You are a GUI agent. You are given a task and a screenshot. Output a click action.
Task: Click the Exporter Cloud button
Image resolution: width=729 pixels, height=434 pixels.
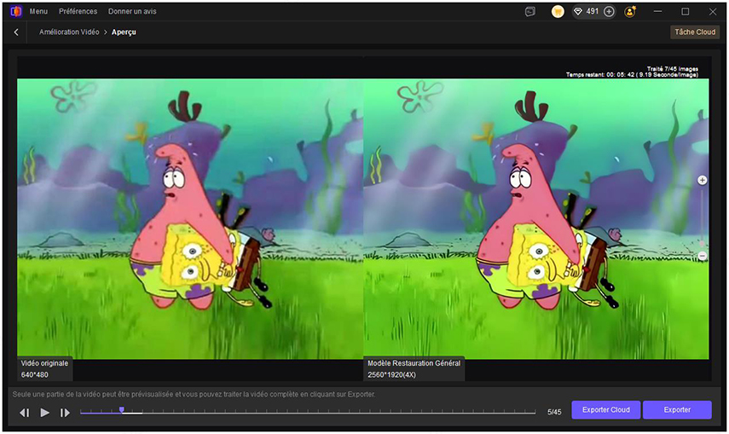click(x=605, y=410)
